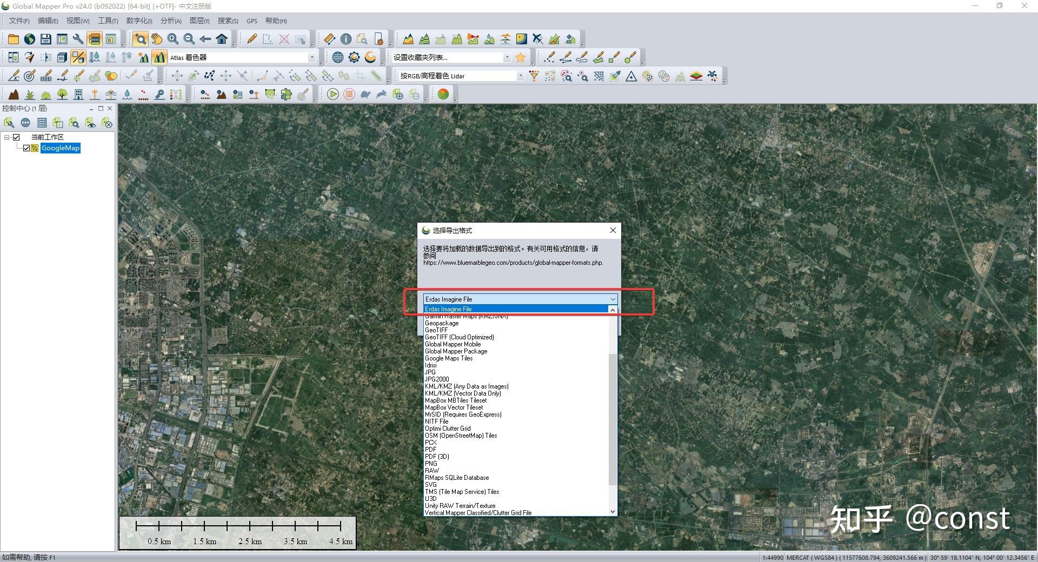This screenshot has width=1038, height=562.
Task: Click the Home full-view icon
Action: pyautogui.click(x=222, y=39)
